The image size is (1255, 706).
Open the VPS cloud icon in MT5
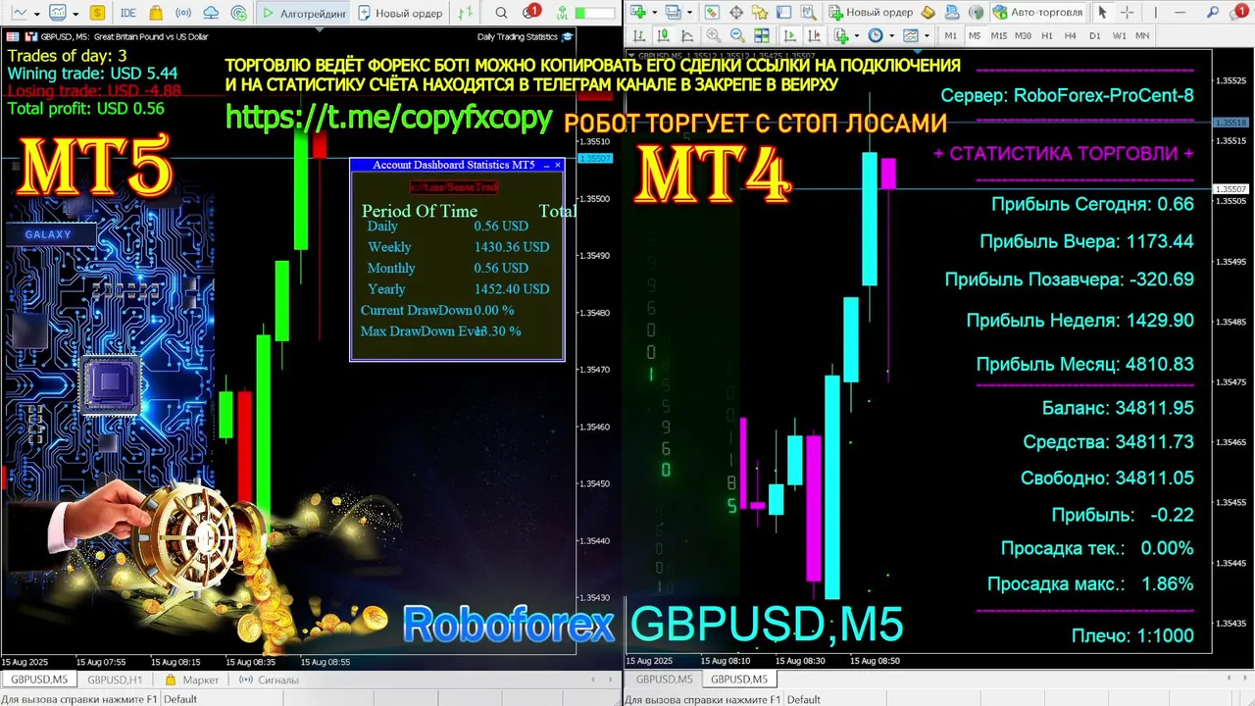(x=211, y=13)
